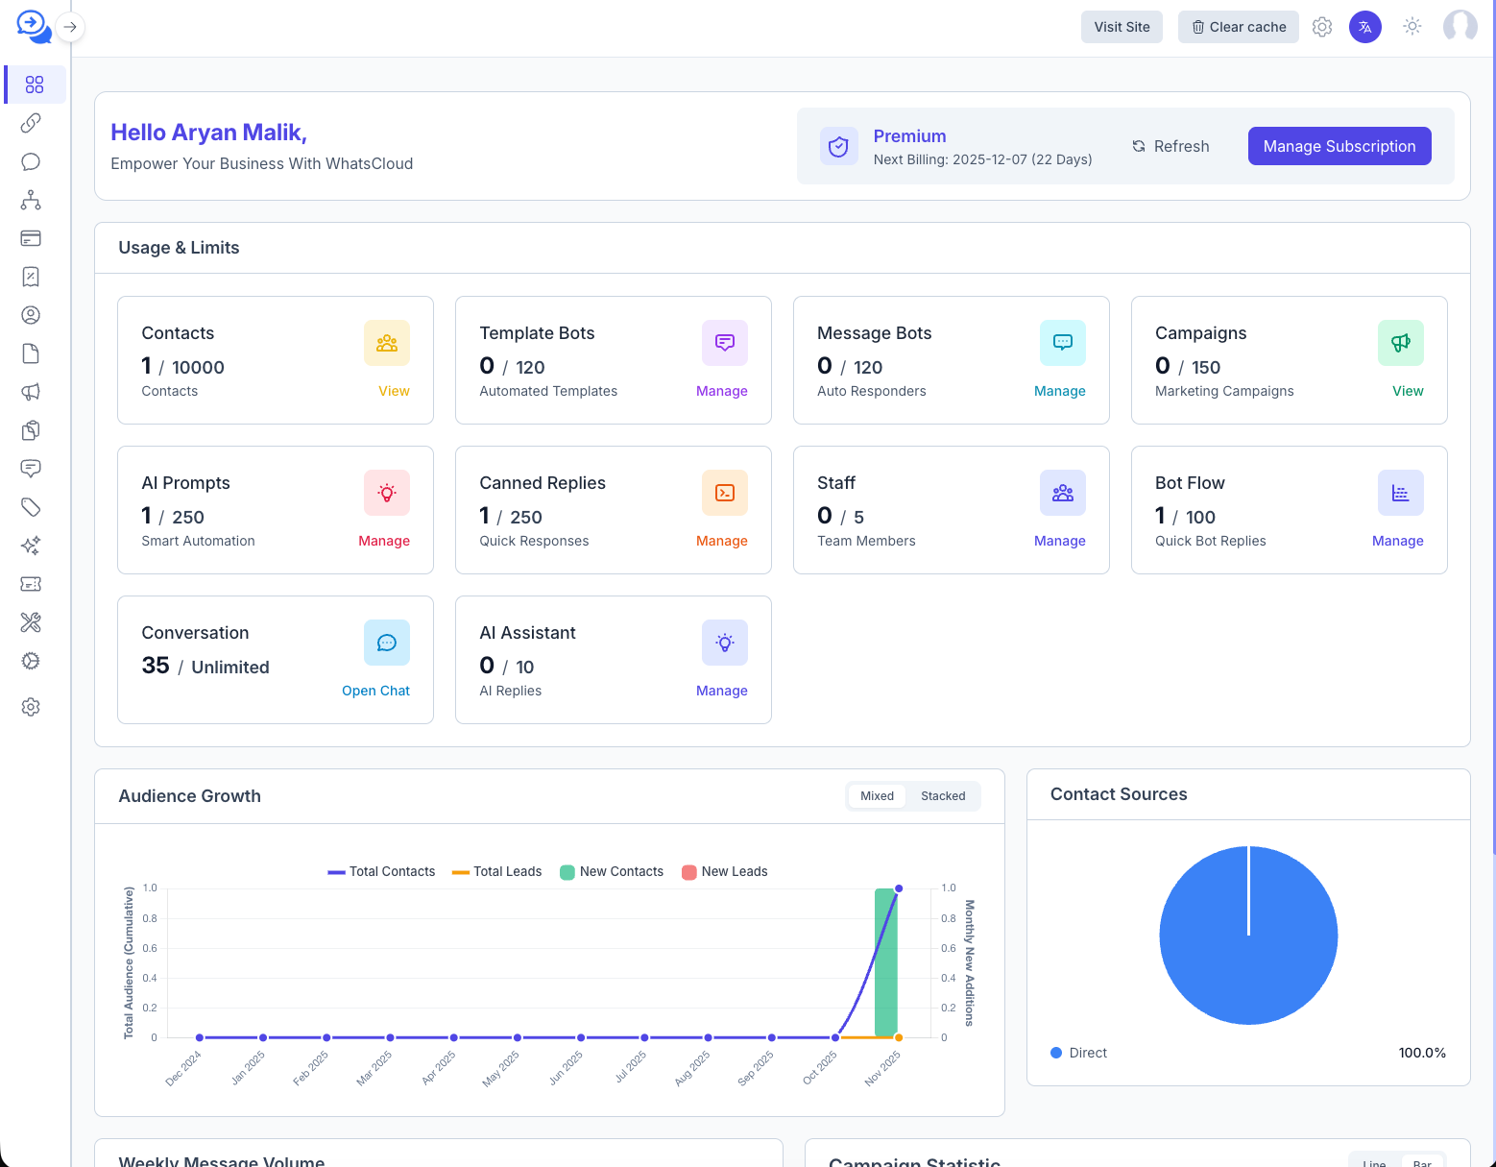
Task: Switch Campaign Statistic to Bar view
Action: (1423, 1162)
